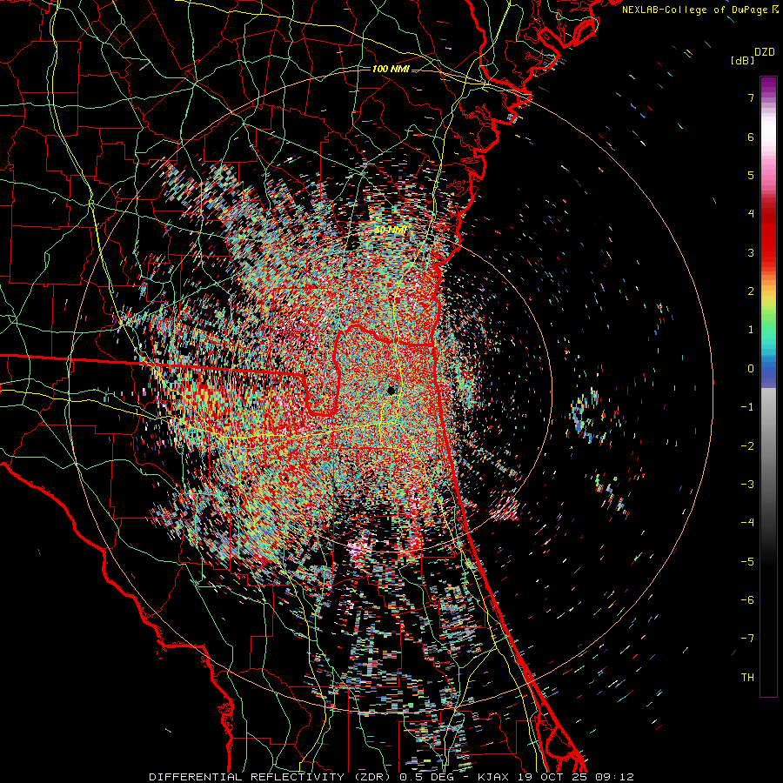
Task: Click the '50 NMI' range ring label
Action: pos(391,231)
